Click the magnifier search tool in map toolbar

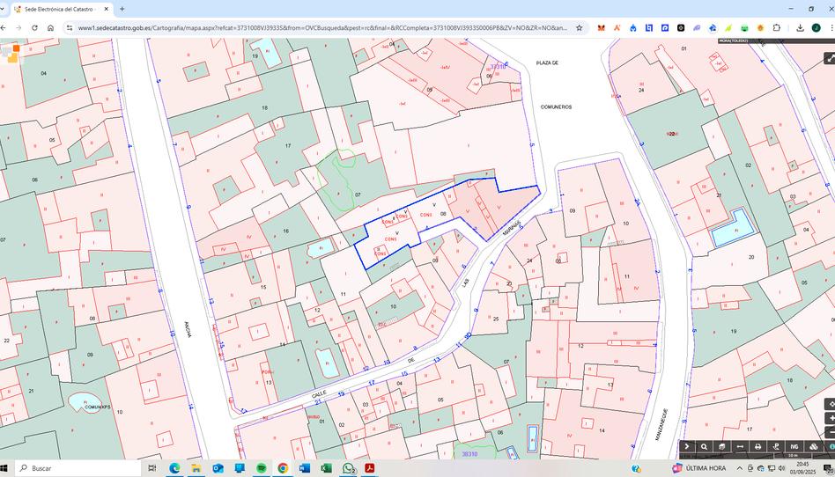[x=704, y=447]
